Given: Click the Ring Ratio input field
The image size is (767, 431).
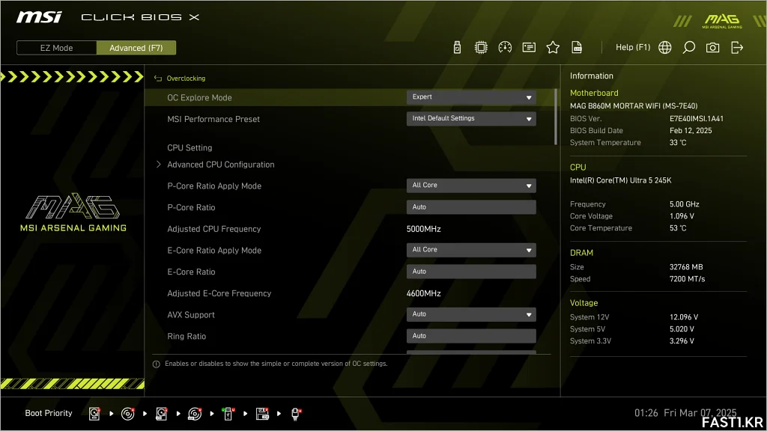Looking at the screenshot, I should [x=471, y=336].
